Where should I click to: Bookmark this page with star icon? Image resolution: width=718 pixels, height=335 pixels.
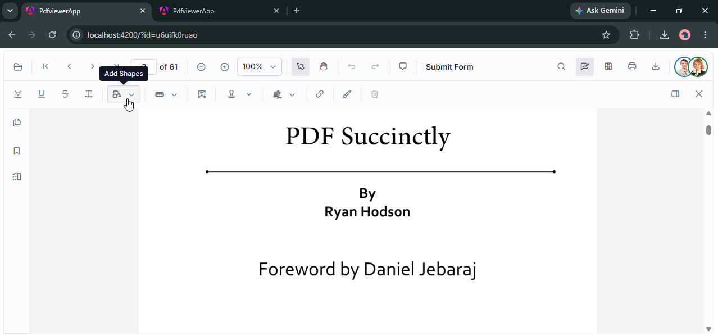pyautogui.click(x=606, y=35)
